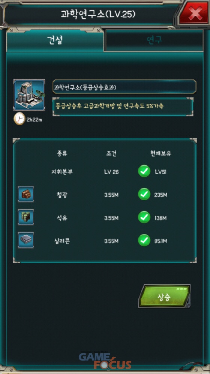The width and height of the screenshot is (210, 374).
Task: Click the 과학연구소(LV.25) header title
Action: pos(98,15)
